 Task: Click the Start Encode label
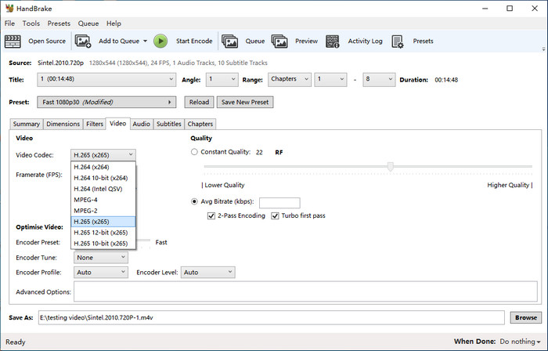pyautogui.click(x=194, y=42)
